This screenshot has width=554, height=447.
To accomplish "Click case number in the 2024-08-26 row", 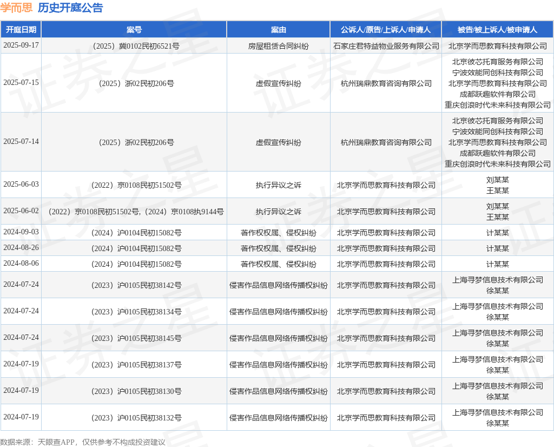I will (x=136, y=248).
